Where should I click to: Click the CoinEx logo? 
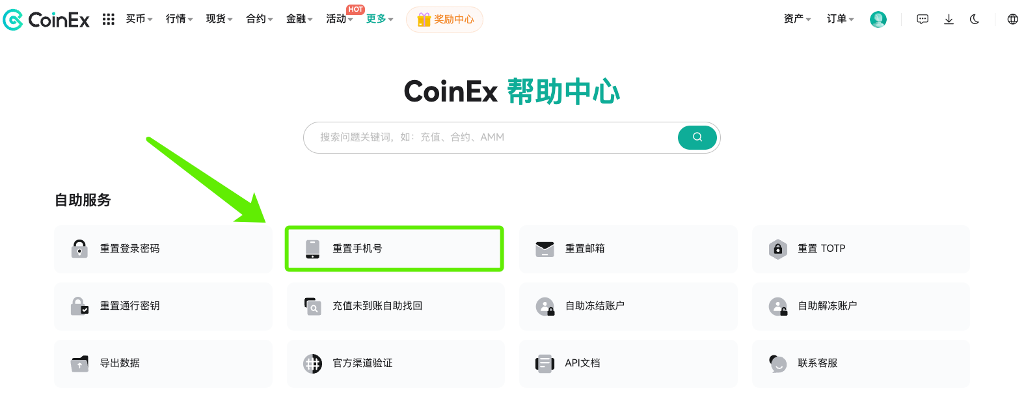click(46, 20)
